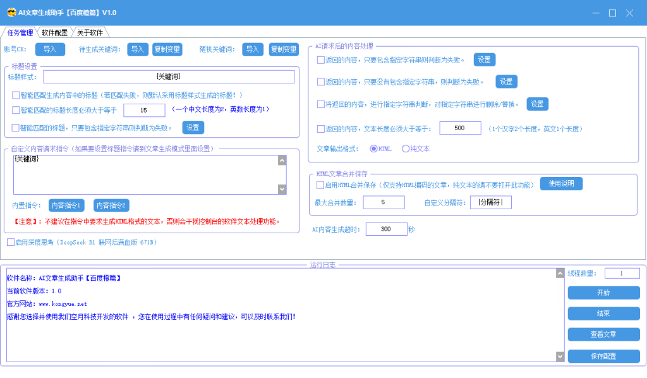Enable 文本长度必须大于等于 checkbox
The width and height of the screenshot is (647, 378).
[320, 129]
